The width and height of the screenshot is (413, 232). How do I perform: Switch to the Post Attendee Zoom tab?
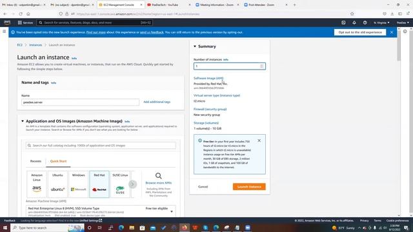tap(265, 5)
